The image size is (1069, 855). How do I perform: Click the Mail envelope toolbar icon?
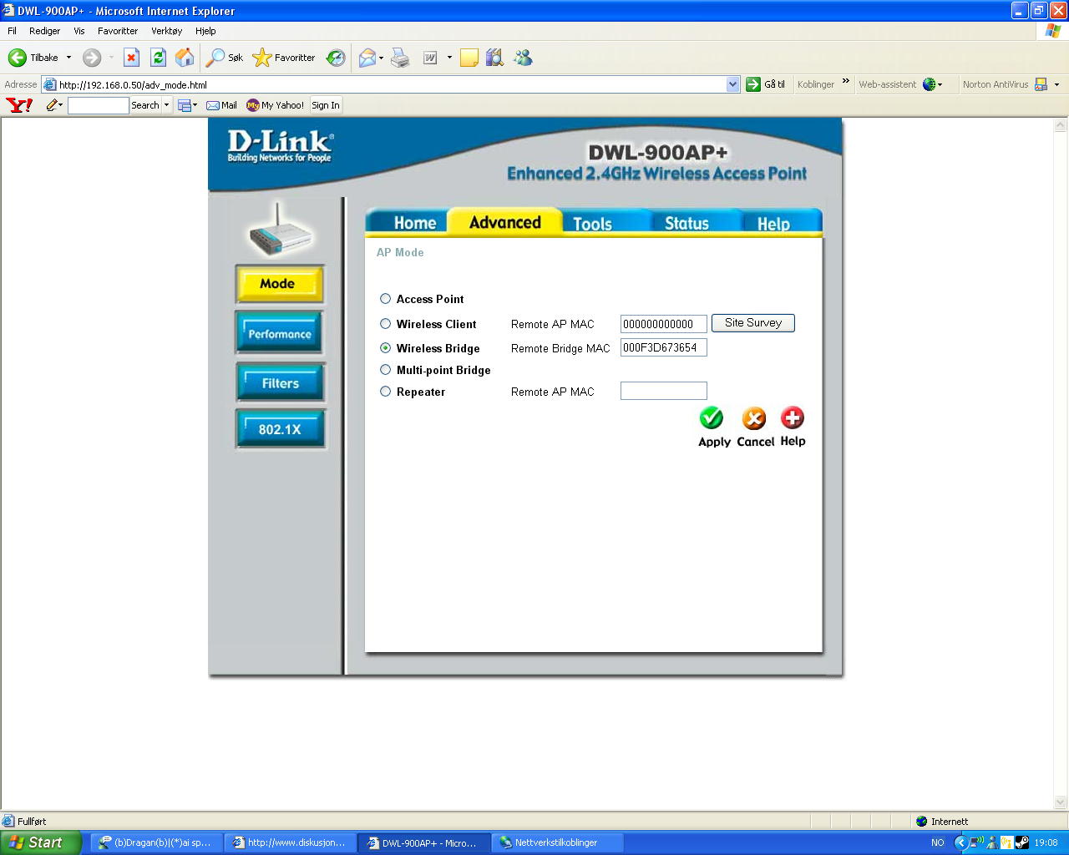coord(367,58)
